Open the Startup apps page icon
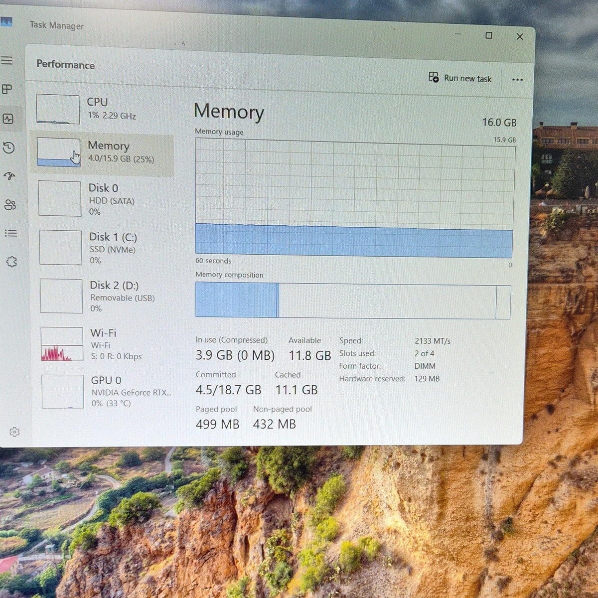The height and width of the screenshot is (598, 598). [x=9, y=176]
